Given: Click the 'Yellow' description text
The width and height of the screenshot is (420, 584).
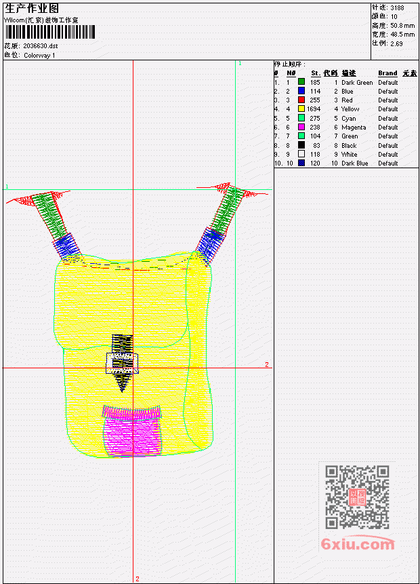Looking at the screenshot, I should tap(350, 109).
